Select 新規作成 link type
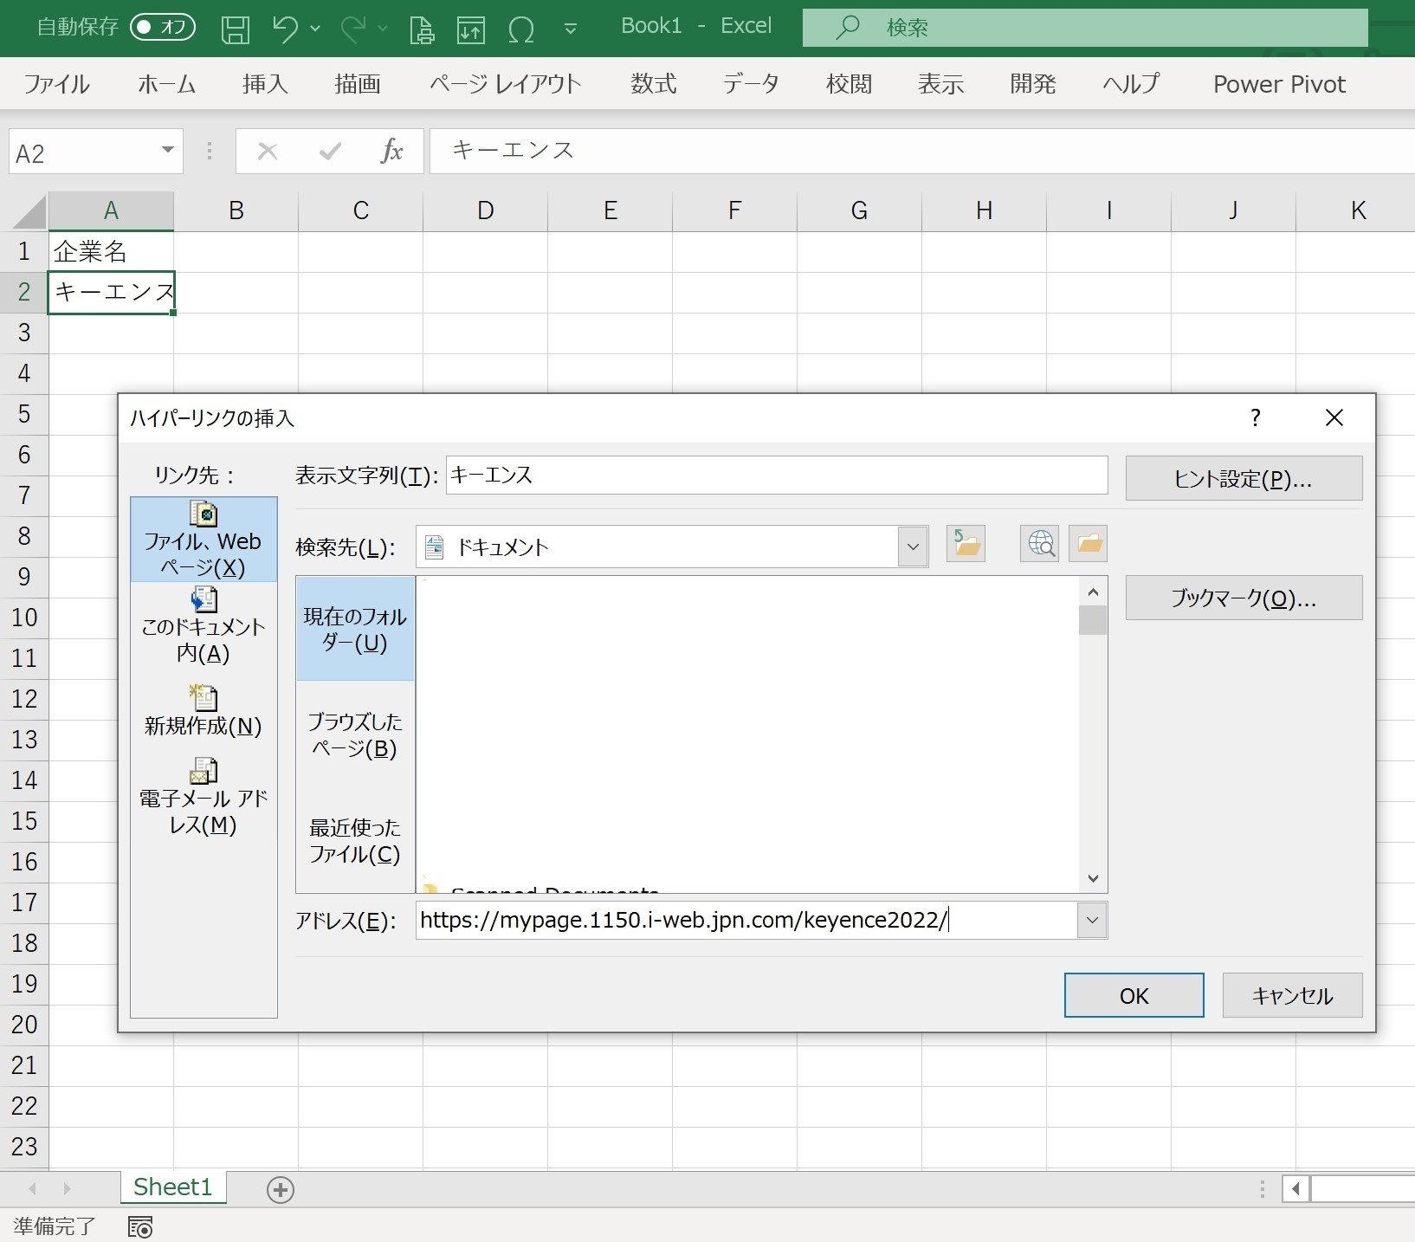1415x1242 pixels. coord(204,711)
